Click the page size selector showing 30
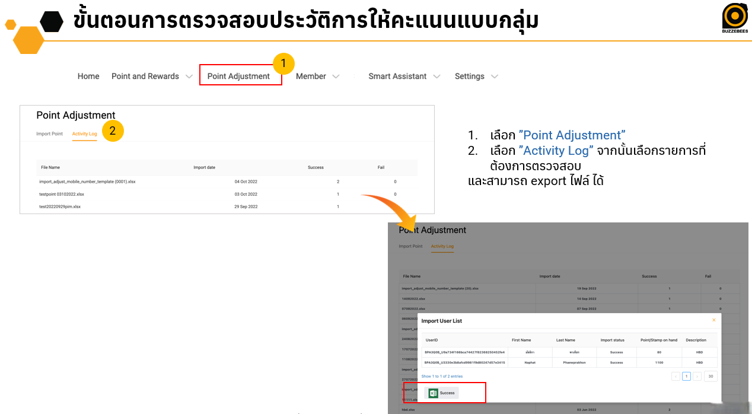The image size is (752, 414). pos(710,376)
